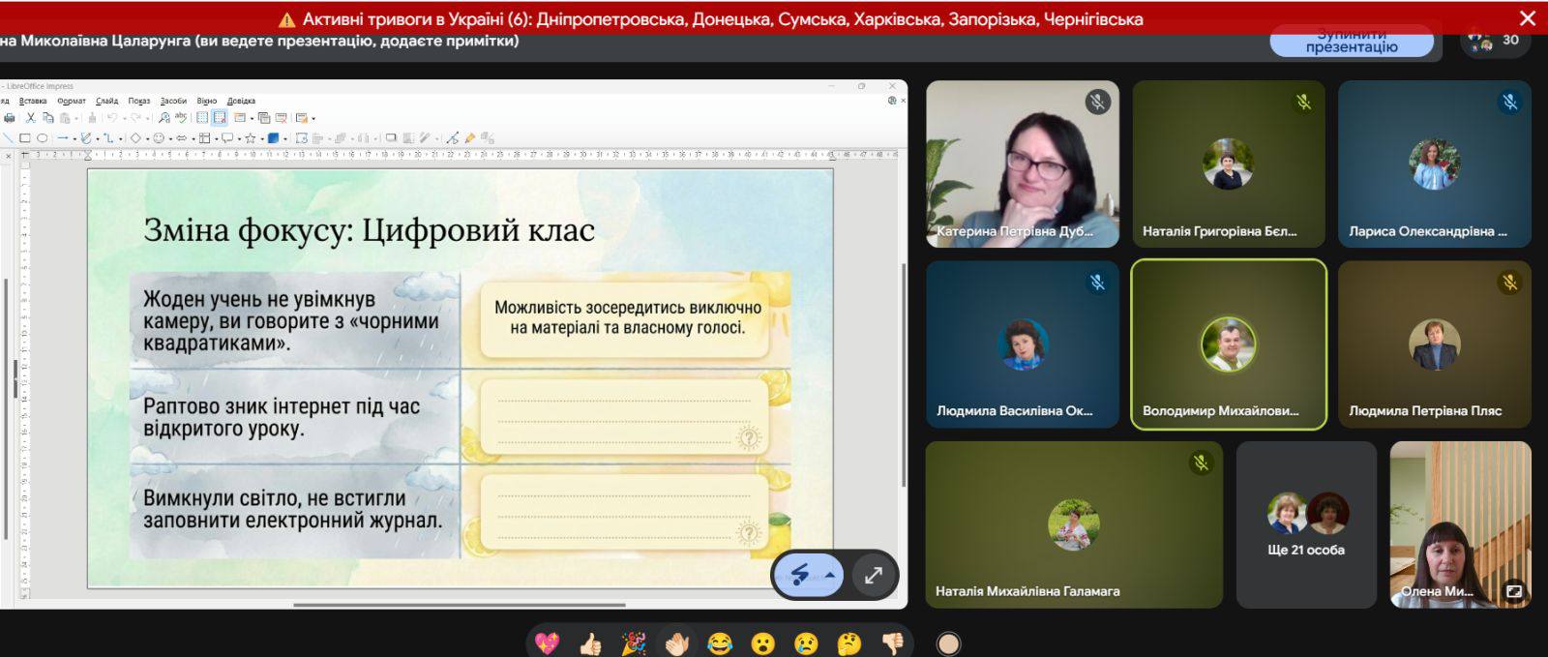Click slide title 'Зміна фокусу: Цифровий клас'
Screen dimensions: 1548x657
[369, 230]
